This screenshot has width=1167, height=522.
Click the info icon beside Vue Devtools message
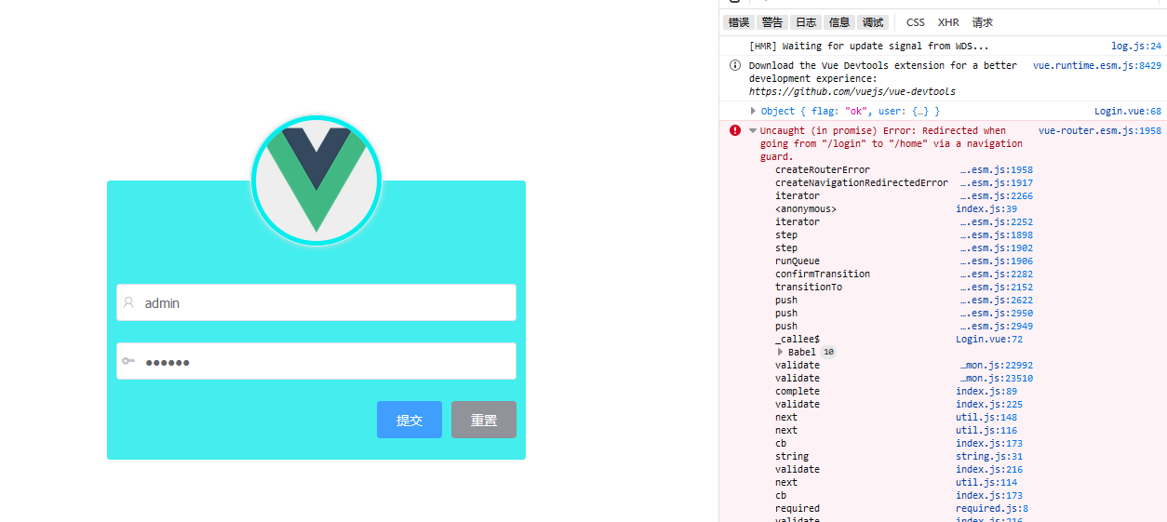735,65
